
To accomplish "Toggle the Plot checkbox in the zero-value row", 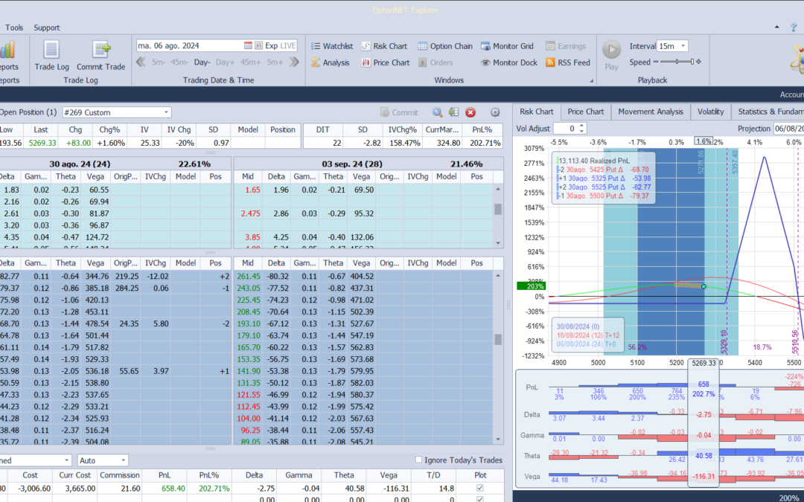I will (x=480, y=499).
